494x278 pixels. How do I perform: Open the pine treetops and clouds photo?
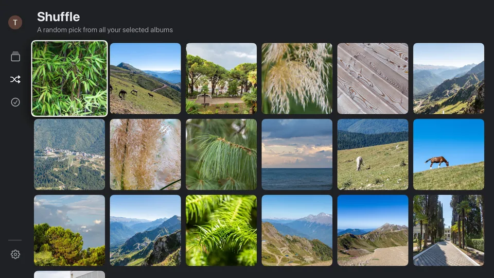point(69,231)
